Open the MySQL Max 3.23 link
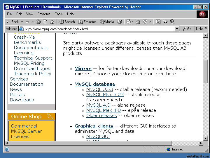This screenshot has height=158, width=210. pos(105,94)
